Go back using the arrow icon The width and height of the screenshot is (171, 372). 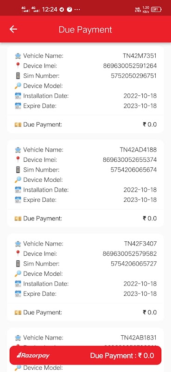[x=13, y=29]
